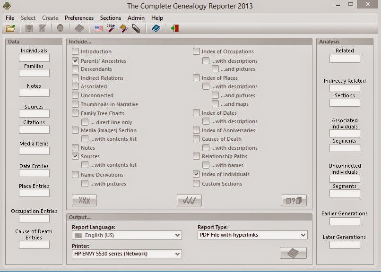Open the book settings wrench icon
Screen dimensions: 381x272
pos(124,28)
